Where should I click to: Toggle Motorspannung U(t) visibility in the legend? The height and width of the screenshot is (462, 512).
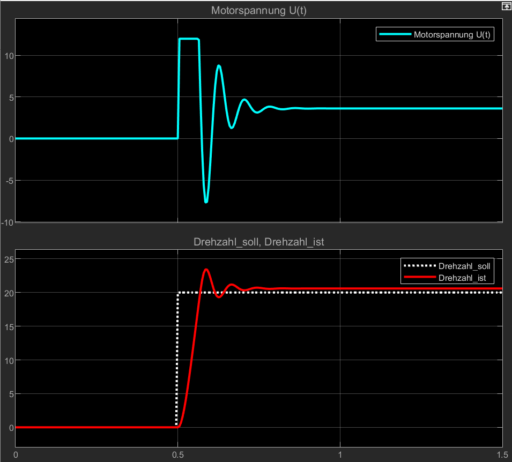coord(453,35)
